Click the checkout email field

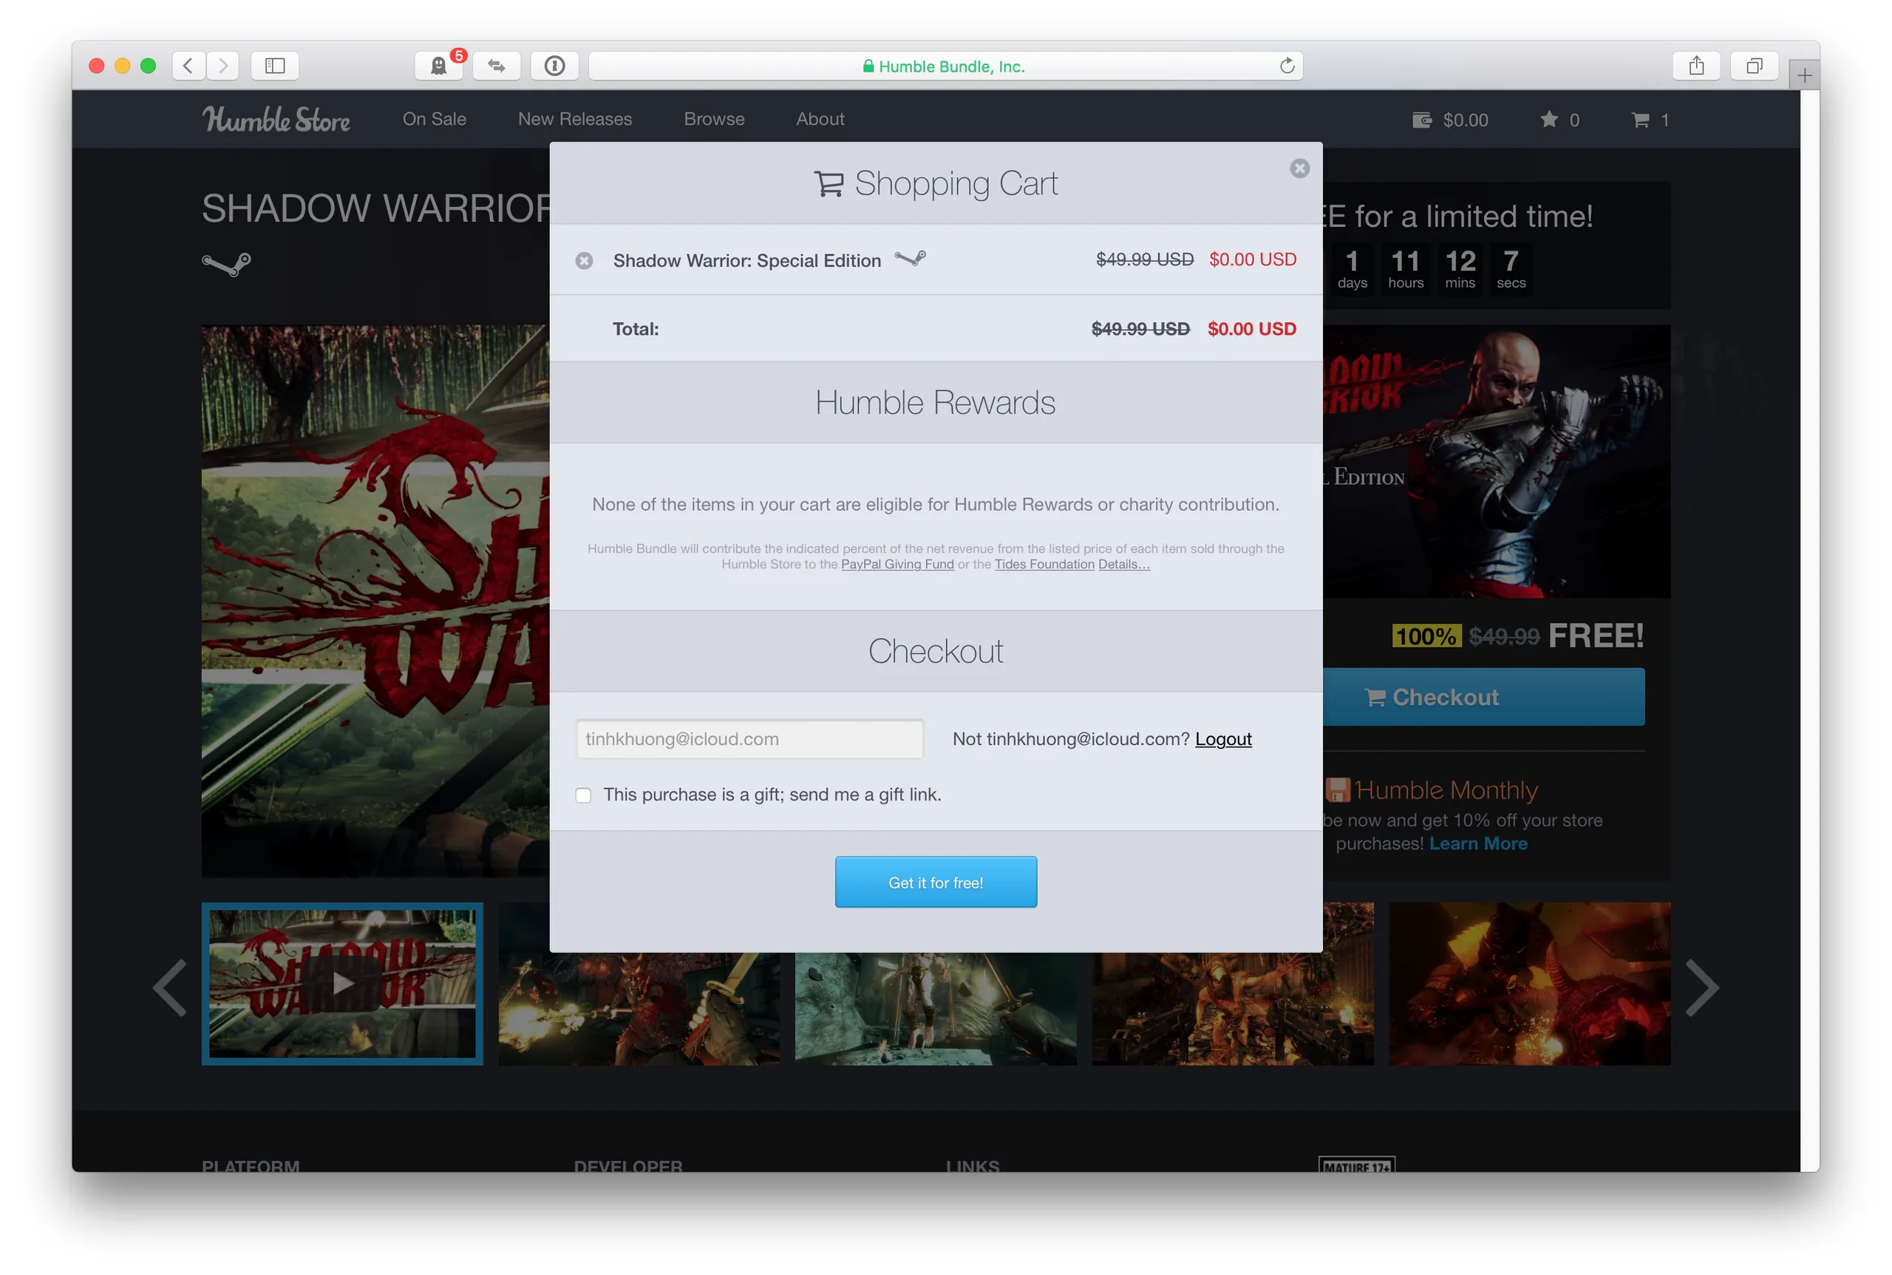pyautogui.click(x=749, y=738)
